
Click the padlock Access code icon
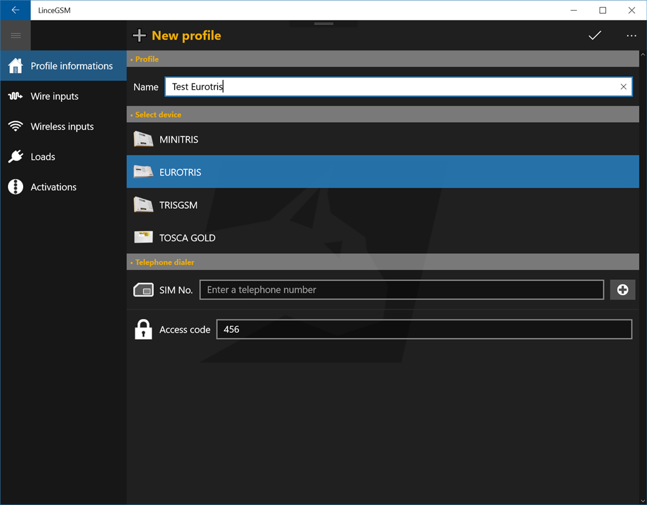pos(143,329)
